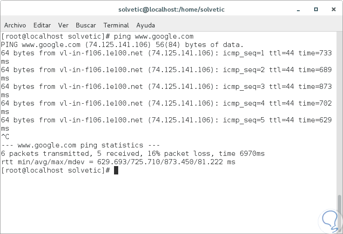Viewport: 343px width, 234px height.
Task: Click the ^C interrupt line
Action: click(x=5, y=137)
